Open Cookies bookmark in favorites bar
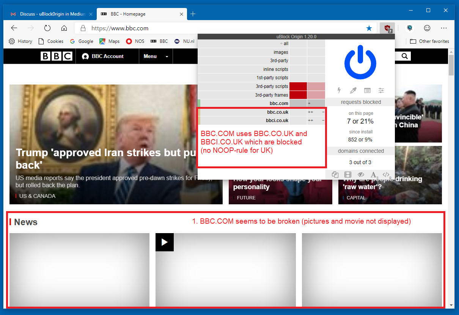Screen dimensions: 459x315 pos(51,41)
